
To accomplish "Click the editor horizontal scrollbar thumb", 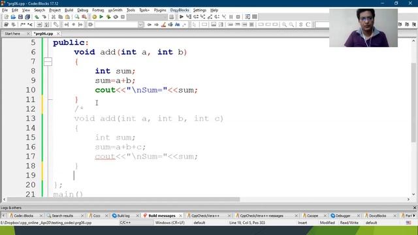I will pyautogui.click(x=123, y=199).
